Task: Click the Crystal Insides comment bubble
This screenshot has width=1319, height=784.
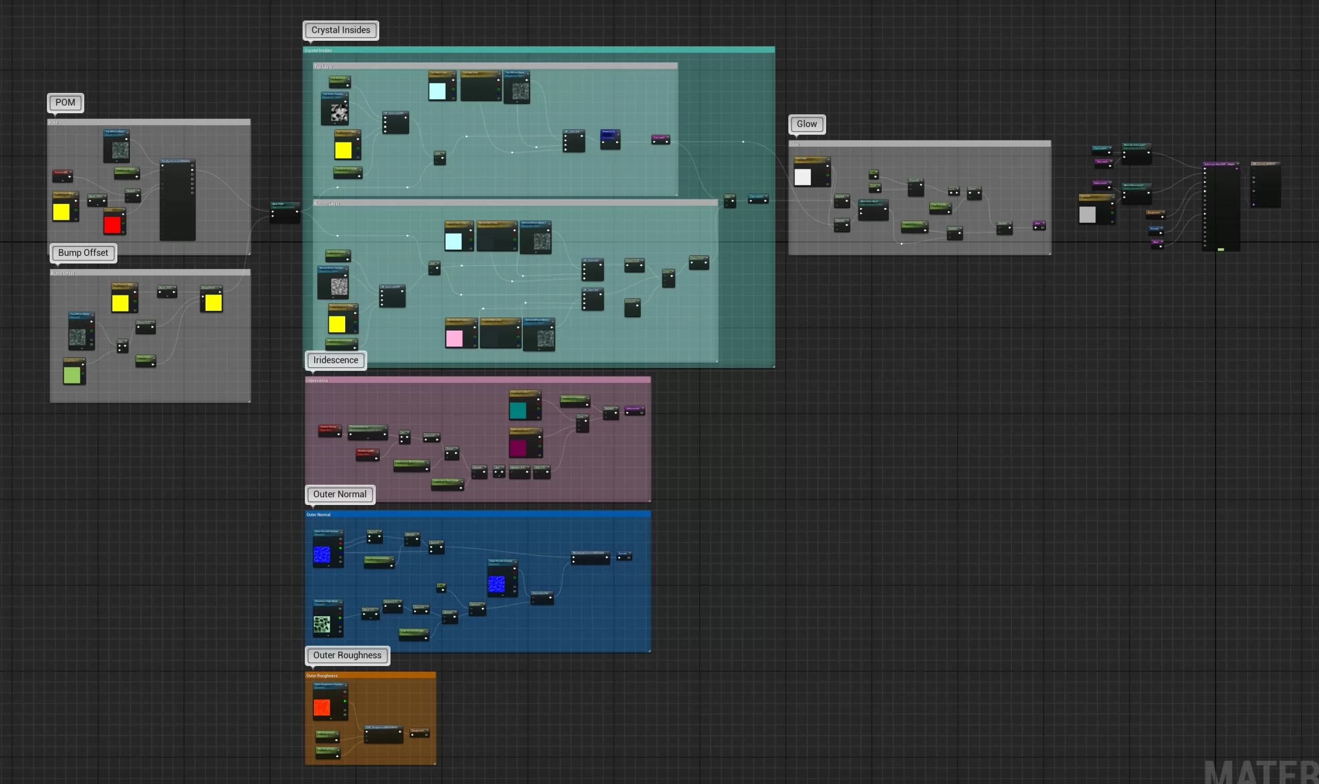Action: (341, 30)
